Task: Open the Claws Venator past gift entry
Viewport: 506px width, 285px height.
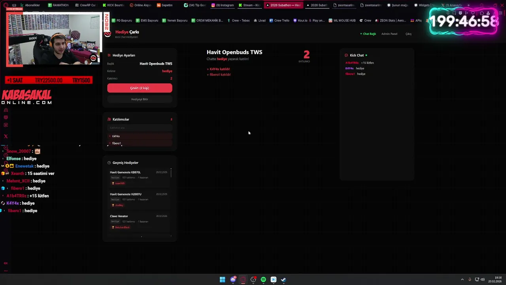Action: [138, 222]
